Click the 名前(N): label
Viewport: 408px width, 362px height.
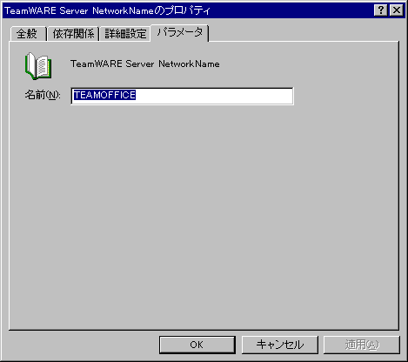pos(43,95)
